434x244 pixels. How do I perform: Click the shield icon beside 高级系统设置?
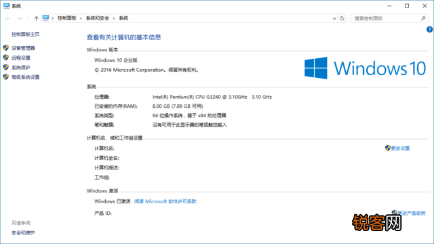click(x=6, y=77)
